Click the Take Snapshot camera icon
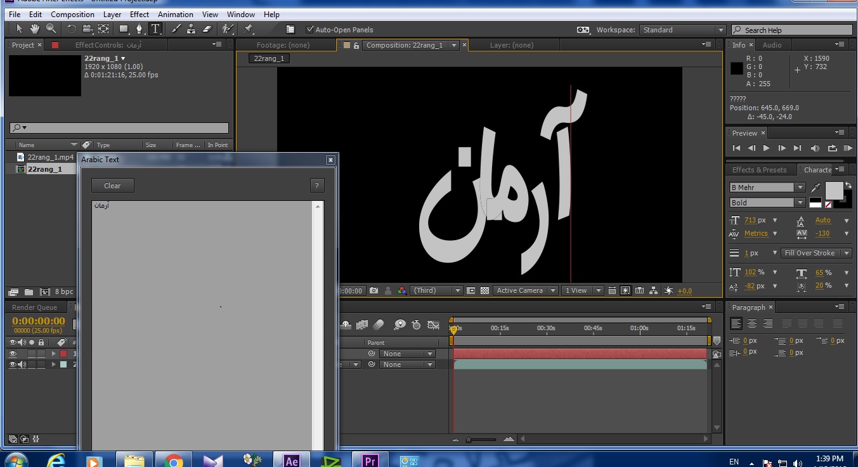The image size is (858, 467). pyautogui.click(x=374, y=291)
